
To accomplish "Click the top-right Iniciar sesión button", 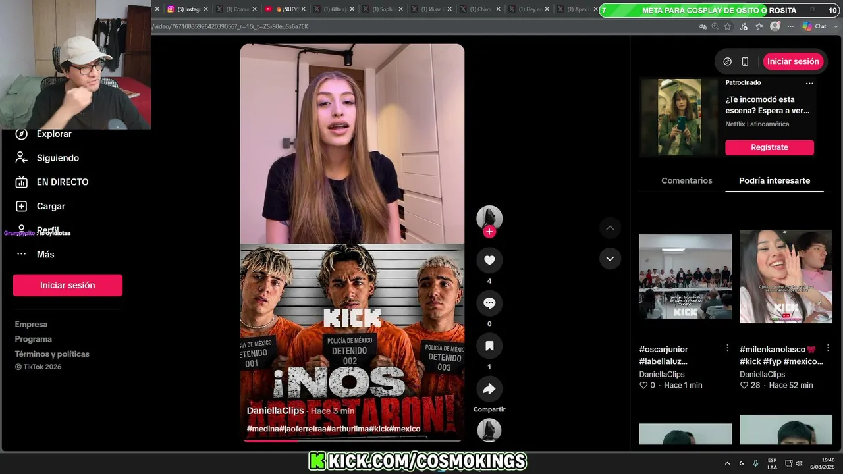I will [x=793, y=61].
